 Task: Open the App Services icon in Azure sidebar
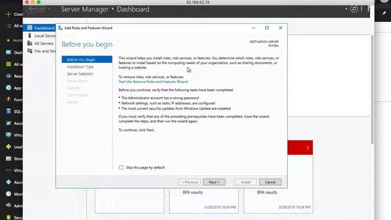9,88
